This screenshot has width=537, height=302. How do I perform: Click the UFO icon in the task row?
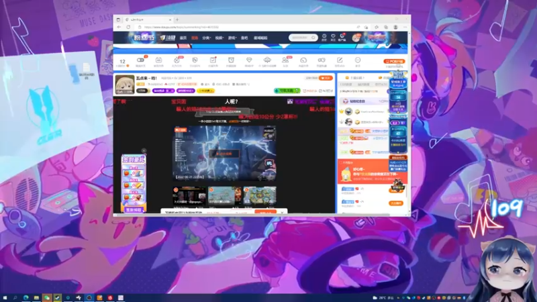(x=267, y=61)
